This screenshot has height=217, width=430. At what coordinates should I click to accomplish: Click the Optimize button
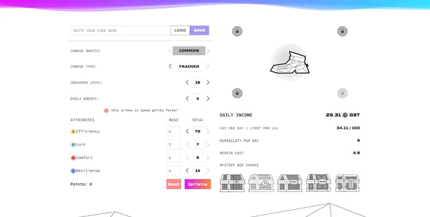point(198,184)
